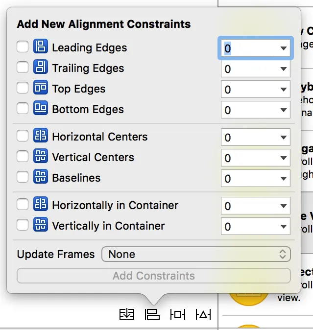
Task: Click the Leading Edges alignment icon
Action: coord(40,47)
